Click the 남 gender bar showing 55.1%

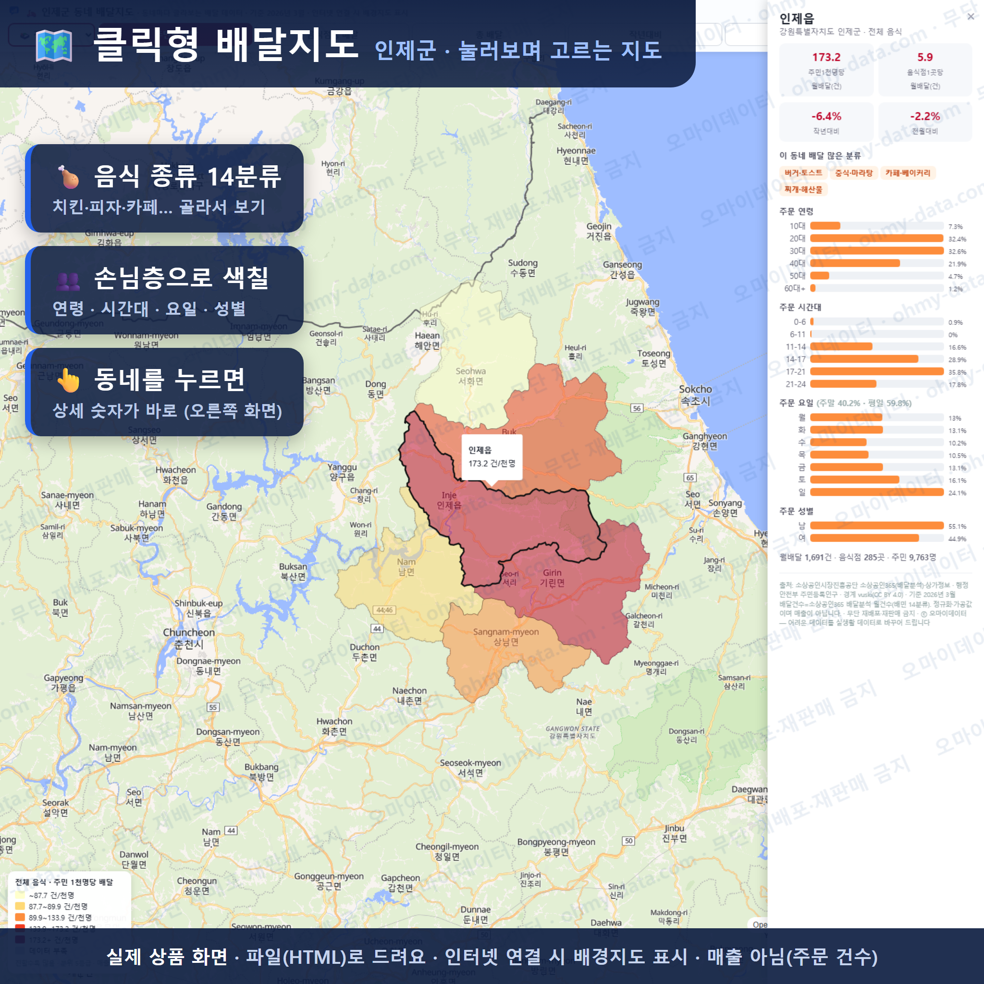876,526
